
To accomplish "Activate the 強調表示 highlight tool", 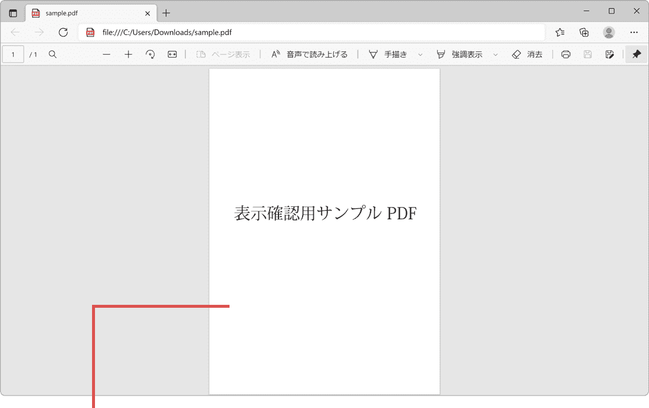I will click(x=466, y=54).
